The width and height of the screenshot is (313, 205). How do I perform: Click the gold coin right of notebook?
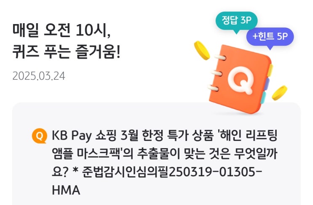tap(279, 93)
